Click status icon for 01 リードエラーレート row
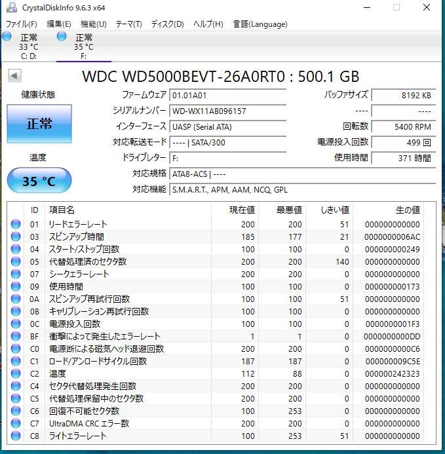 pos(16,224)
